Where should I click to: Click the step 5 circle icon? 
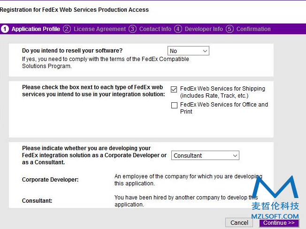pos(229,29)
